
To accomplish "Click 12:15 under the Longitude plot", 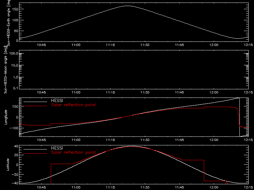I will pos(248,140).
